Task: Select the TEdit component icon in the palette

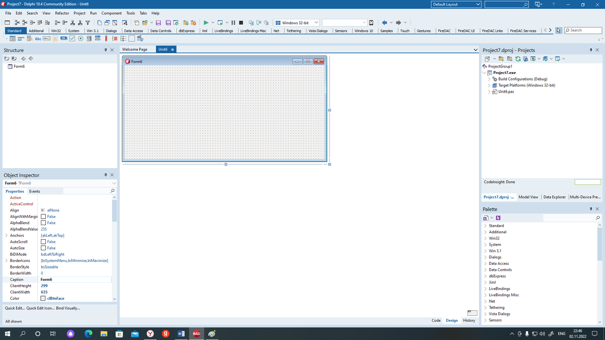Action: pyautogui.click(x=46, y=39)
